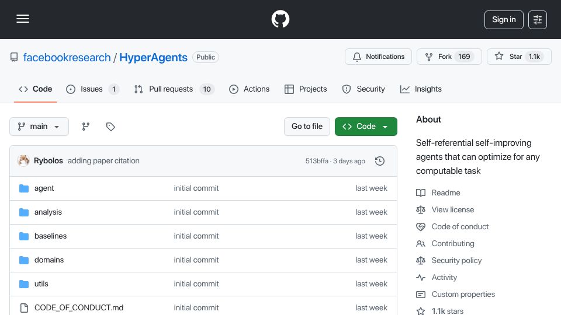This screenshot has width=561, height=315.
Task: Open the Projects tab
Action: [x=306, y=89]
